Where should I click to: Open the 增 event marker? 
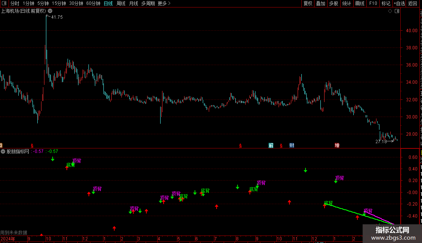337,145
